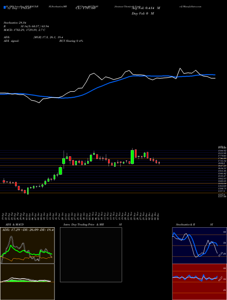
Task: Click the tallest green candlestick near November end
Action: coord(132,157)
